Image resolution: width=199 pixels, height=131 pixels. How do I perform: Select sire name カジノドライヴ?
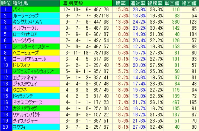tap(25, 109)
